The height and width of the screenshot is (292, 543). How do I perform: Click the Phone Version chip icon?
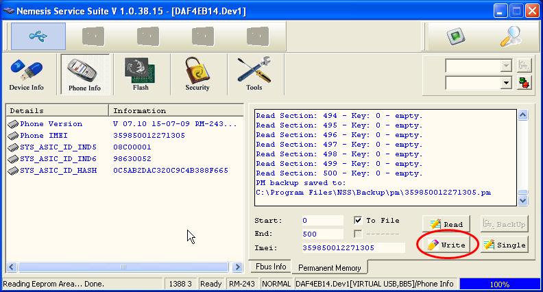13,124
